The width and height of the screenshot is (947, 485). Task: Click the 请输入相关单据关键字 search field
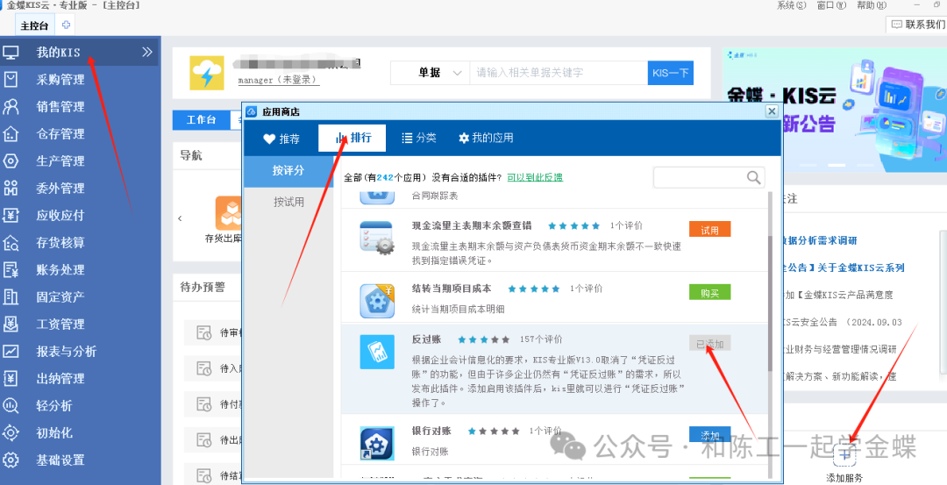click(559, 73)
